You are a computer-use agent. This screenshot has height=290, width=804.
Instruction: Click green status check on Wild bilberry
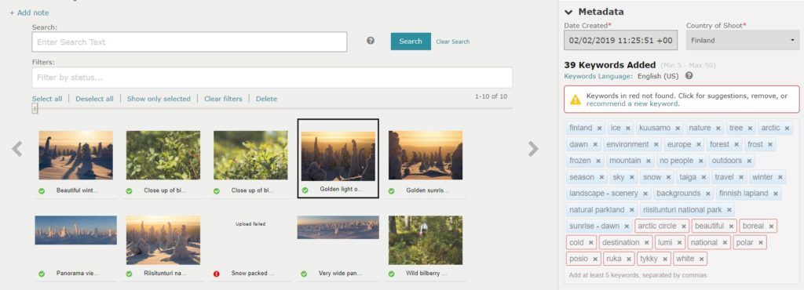[391, 274]
